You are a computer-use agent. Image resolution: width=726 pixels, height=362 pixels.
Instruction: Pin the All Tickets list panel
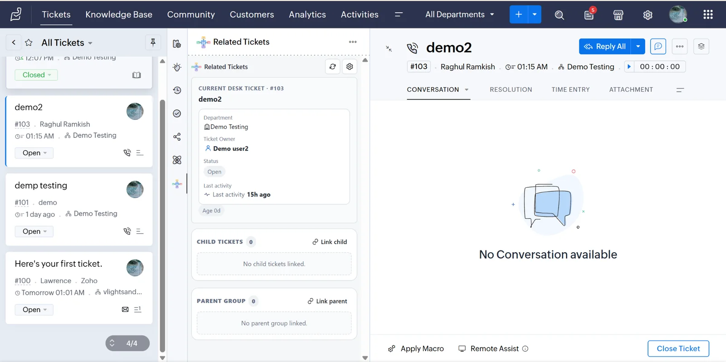pyautogui.click(x=153, y=42)
